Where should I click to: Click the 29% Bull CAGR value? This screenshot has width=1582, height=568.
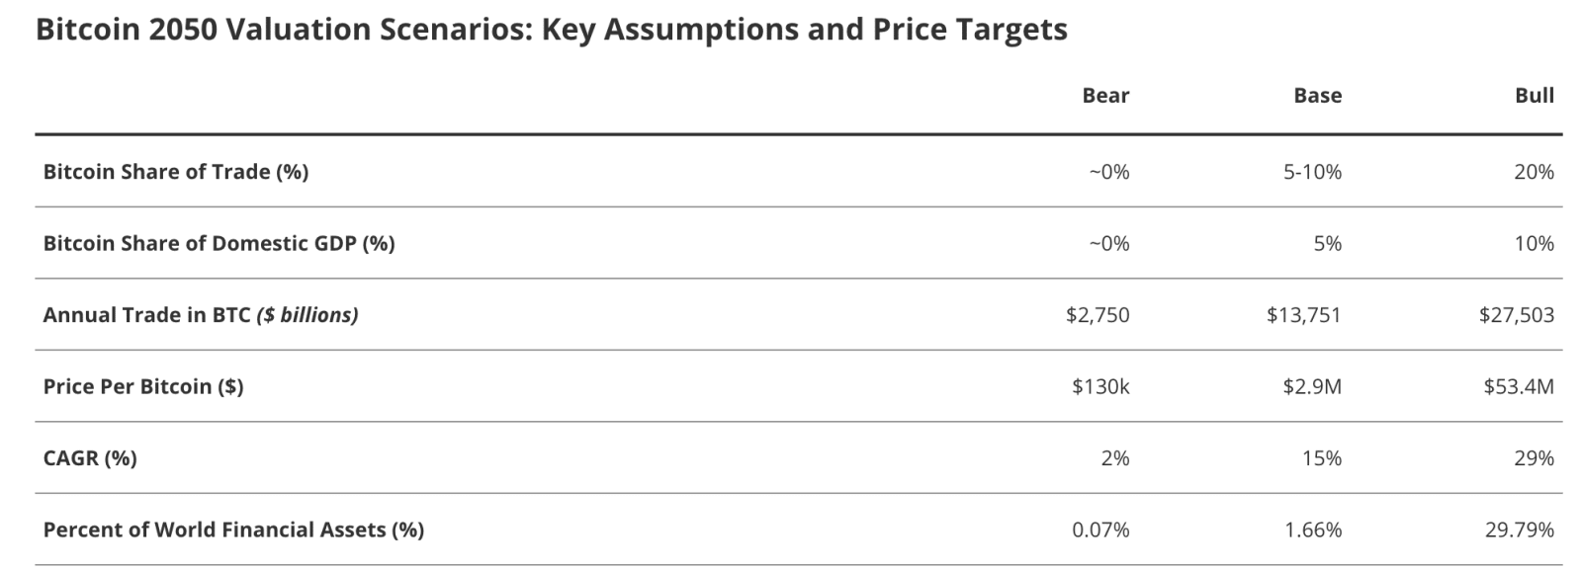click(1534, 458)
